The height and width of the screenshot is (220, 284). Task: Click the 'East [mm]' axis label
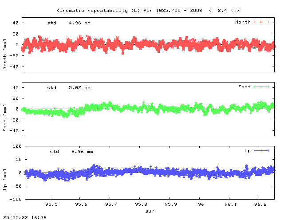click(x=5, y=118)
